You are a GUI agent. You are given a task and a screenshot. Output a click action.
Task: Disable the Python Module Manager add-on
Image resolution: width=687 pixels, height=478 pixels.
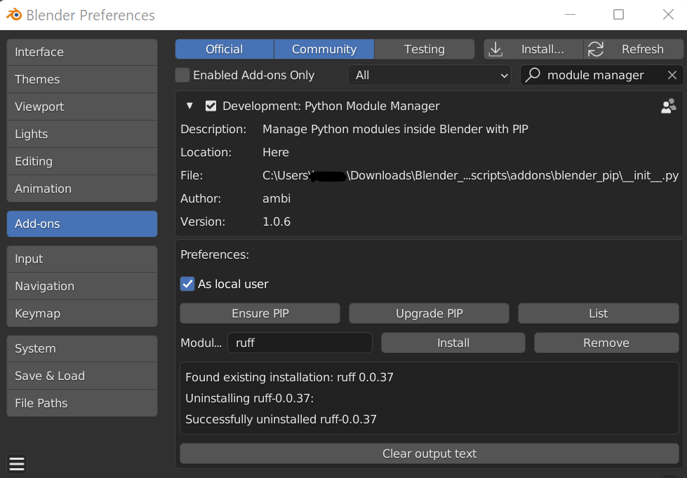[x=211, y=106]
